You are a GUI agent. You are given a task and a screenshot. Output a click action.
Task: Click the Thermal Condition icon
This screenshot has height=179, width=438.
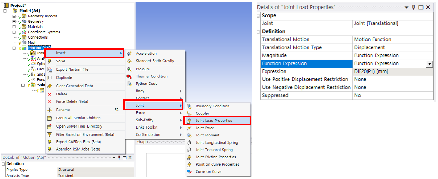(129, 76)
